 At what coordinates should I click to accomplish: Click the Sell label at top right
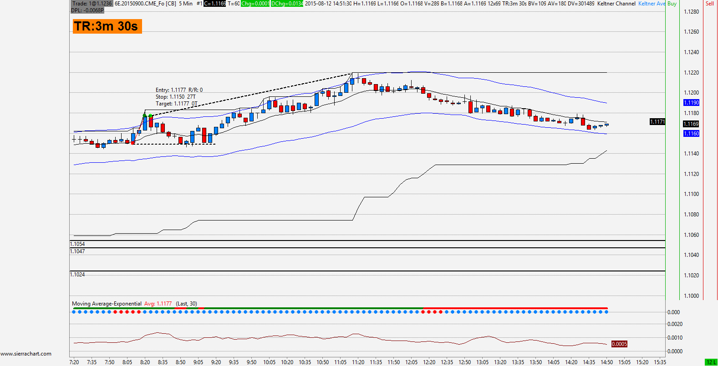point(710,4)
